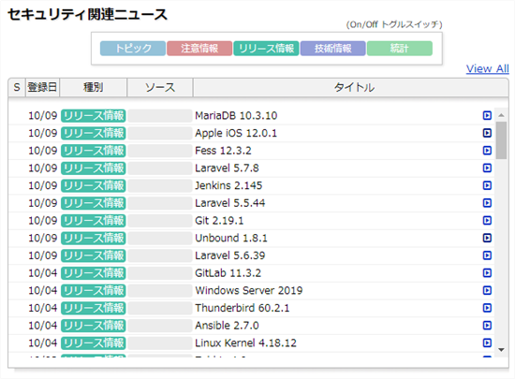Open details icon for Windows Server 2019
515x379 pixels.
[x=487, y=290]
